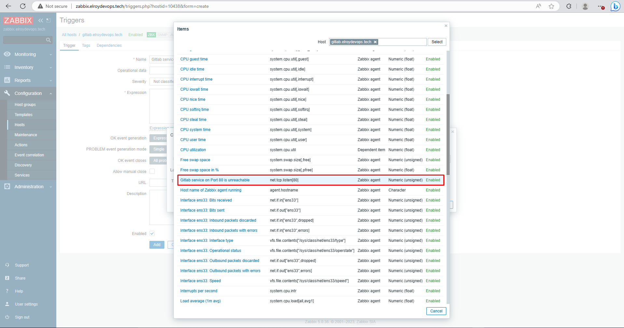Open browser extensions puzzle icon
The height and width of the screenshot is (328, 624).
569,6
